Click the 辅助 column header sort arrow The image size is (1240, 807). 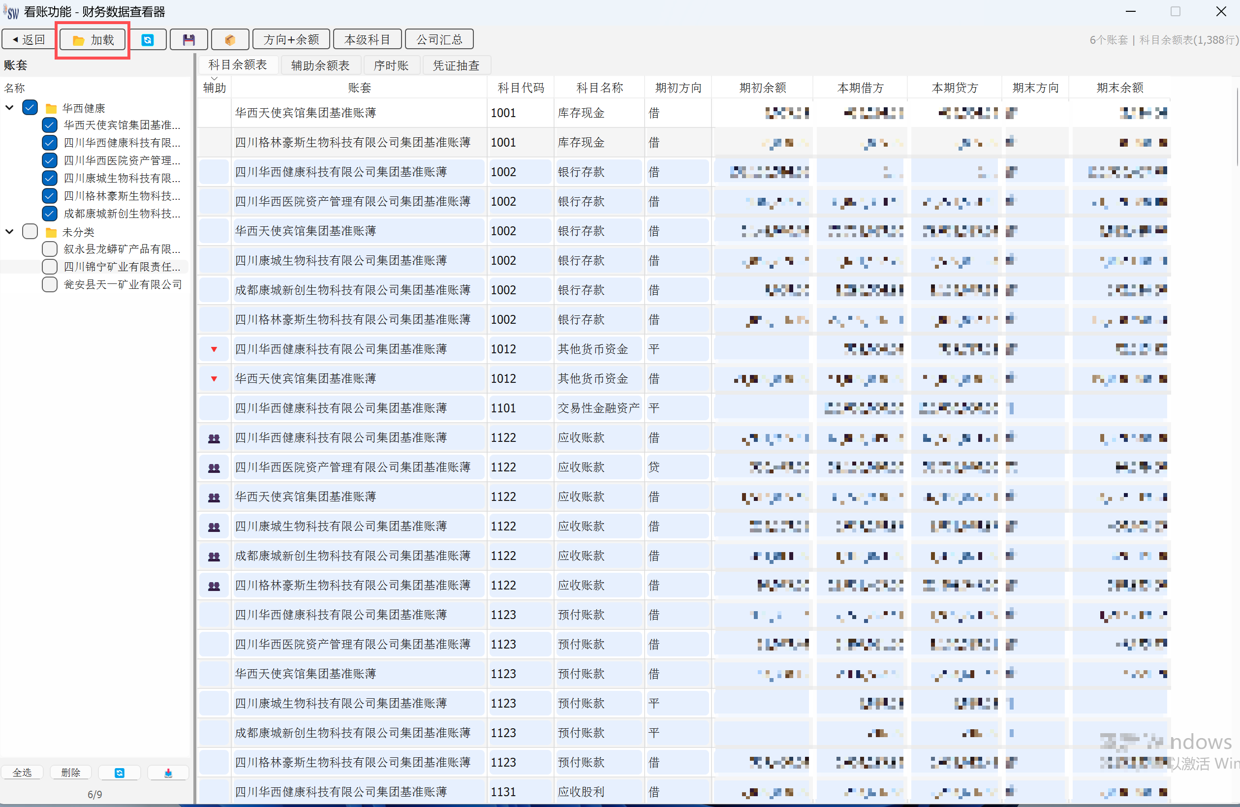point(214,79)
